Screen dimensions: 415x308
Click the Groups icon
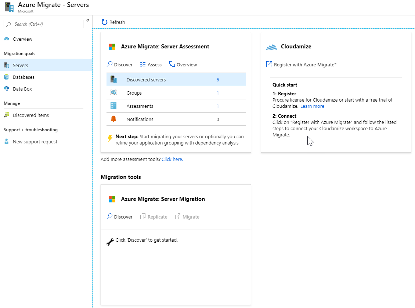(114, 92)
